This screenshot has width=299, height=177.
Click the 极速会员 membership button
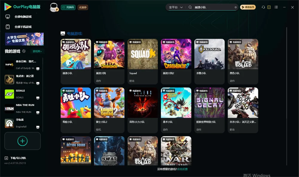[x=248, y=7]
